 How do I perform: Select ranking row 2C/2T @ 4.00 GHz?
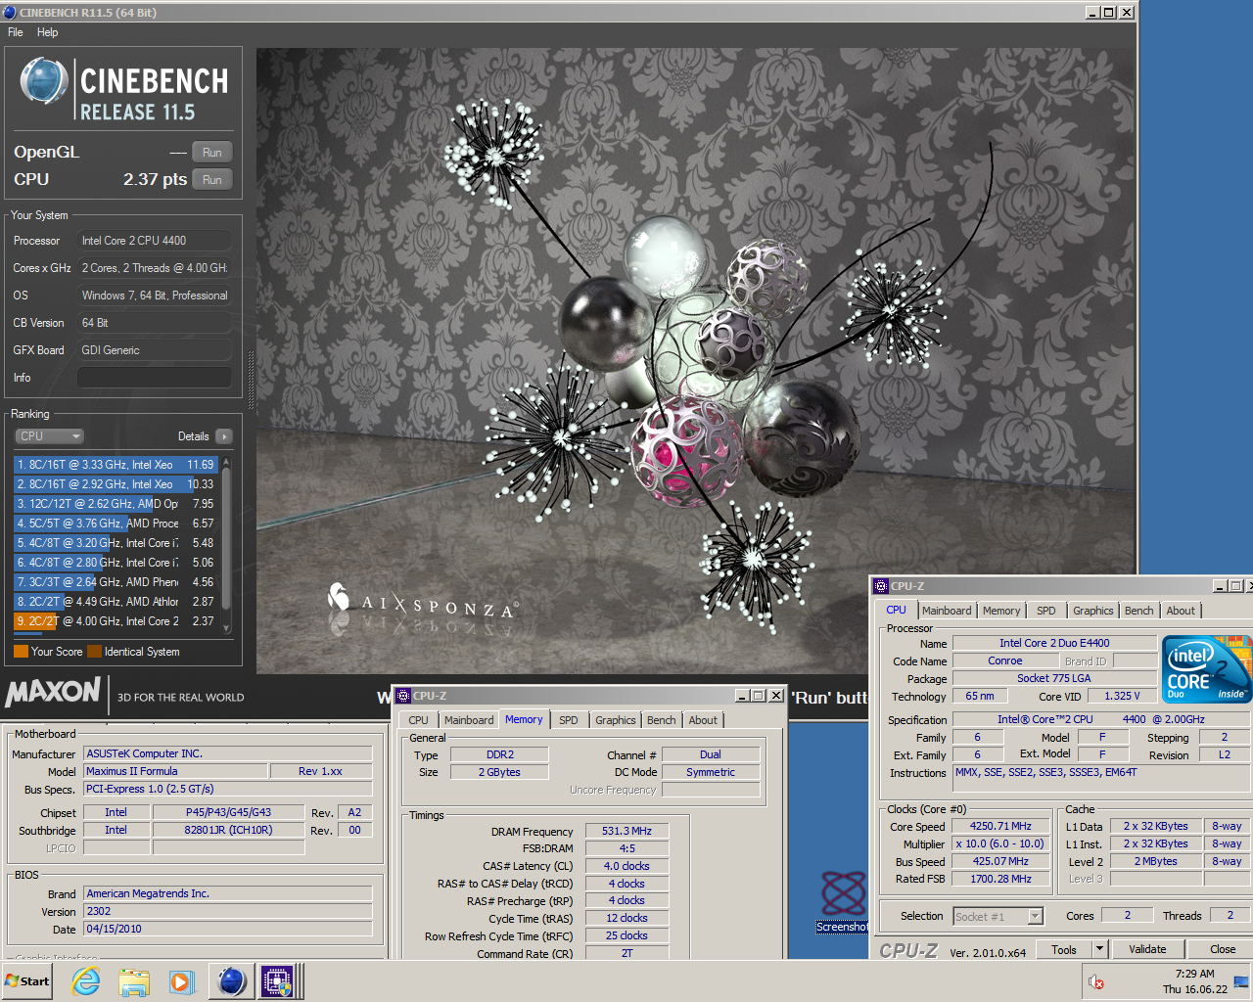116,621
